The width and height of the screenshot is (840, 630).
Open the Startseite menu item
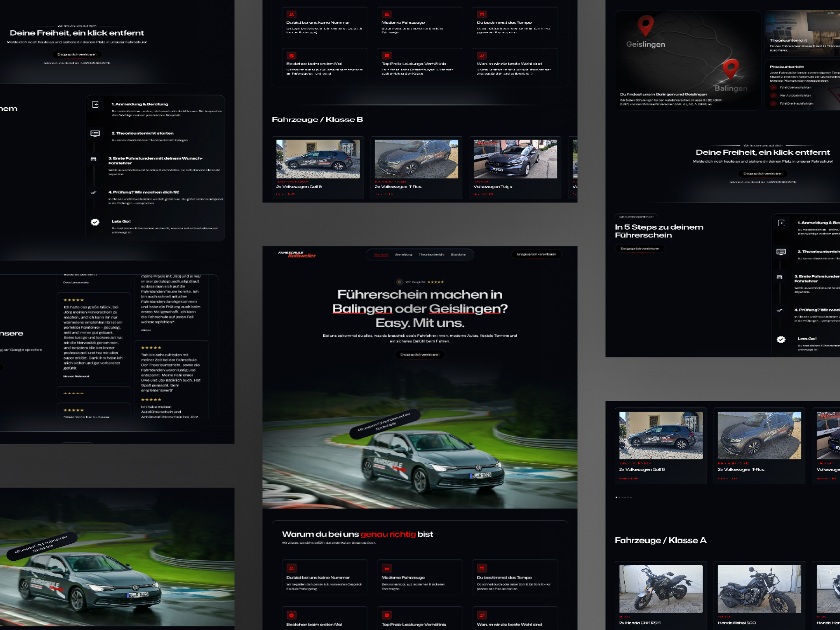click(x=381, y=255)
